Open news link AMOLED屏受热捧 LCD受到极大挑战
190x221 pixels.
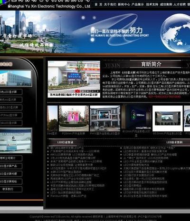pos(72,154)
